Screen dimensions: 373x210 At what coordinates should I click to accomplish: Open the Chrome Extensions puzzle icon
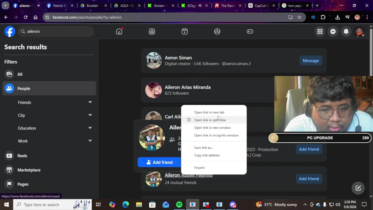323,17
